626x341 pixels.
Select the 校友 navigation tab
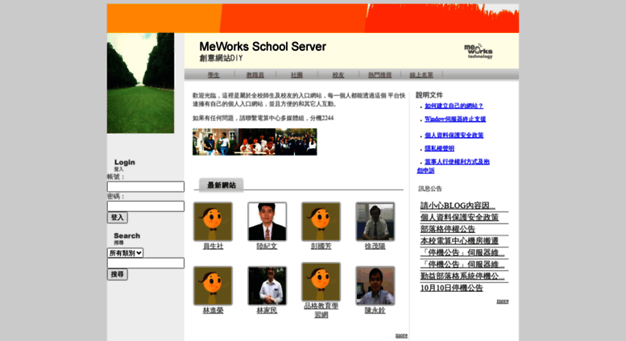(x=338, y=75)
